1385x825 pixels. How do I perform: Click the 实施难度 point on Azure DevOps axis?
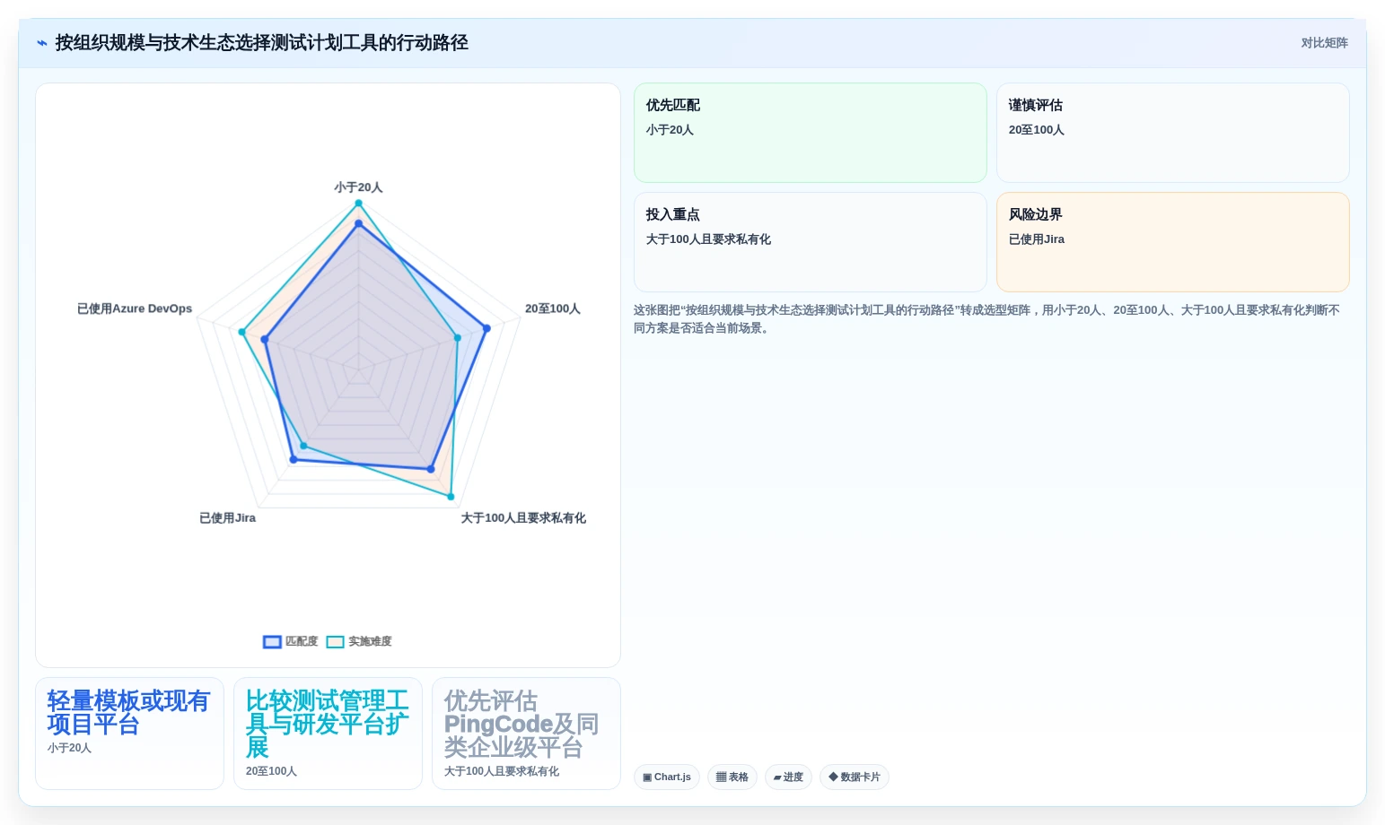click(241, 332)
